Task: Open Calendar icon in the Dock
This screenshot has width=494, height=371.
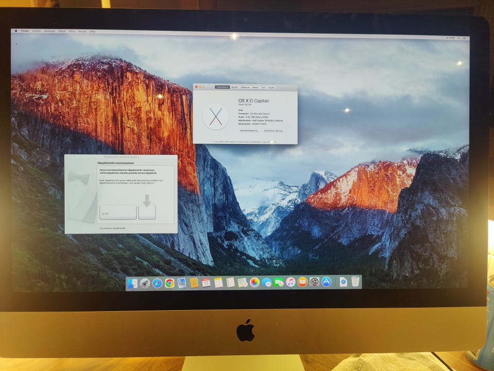Action: 206,282
